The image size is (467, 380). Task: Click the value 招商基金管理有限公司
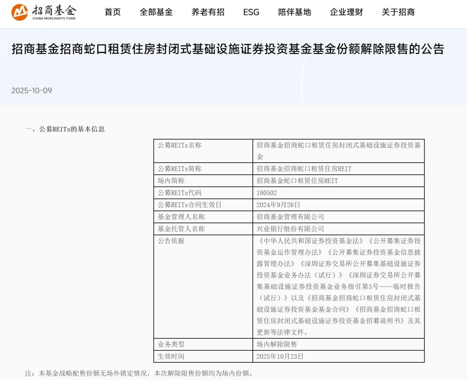[291, 217]
